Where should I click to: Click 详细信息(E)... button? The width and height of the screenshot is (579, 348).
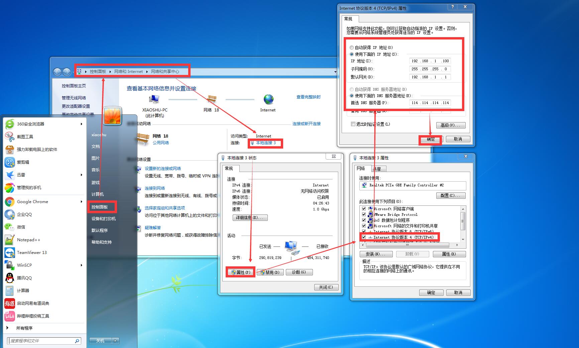pos(250,217)
